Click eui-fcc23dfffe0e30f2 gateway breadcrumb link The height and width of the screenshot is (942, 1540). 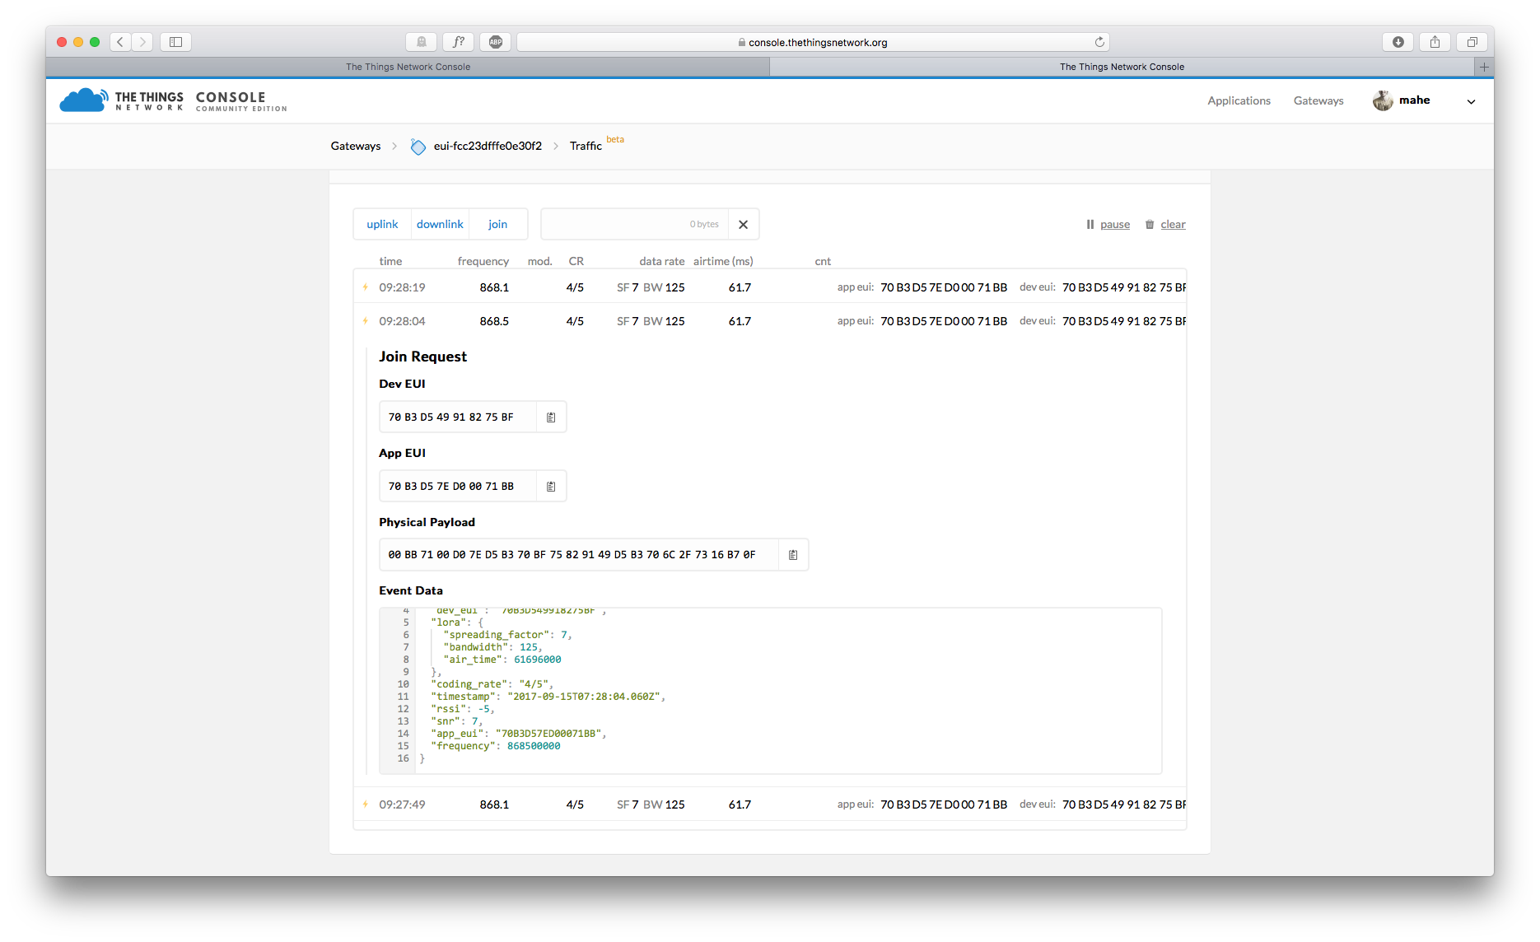(x=488, y=146)
